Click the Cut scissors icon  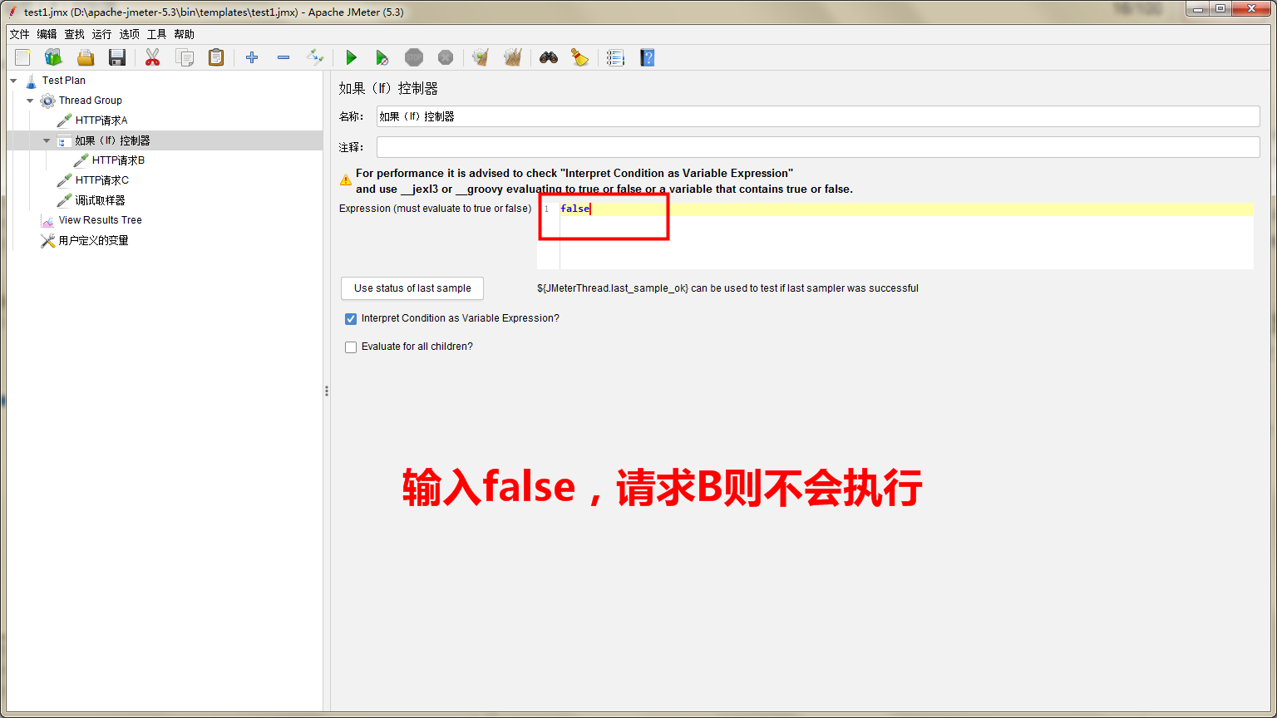(152, 57)
